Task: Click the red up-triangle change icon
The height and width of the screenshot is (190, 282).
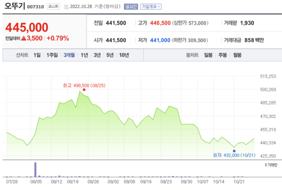Action: point(24,38)
